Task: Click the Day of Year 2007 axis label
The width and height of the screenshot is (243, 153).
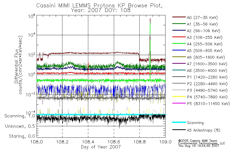Action: (x=101, y=147)
